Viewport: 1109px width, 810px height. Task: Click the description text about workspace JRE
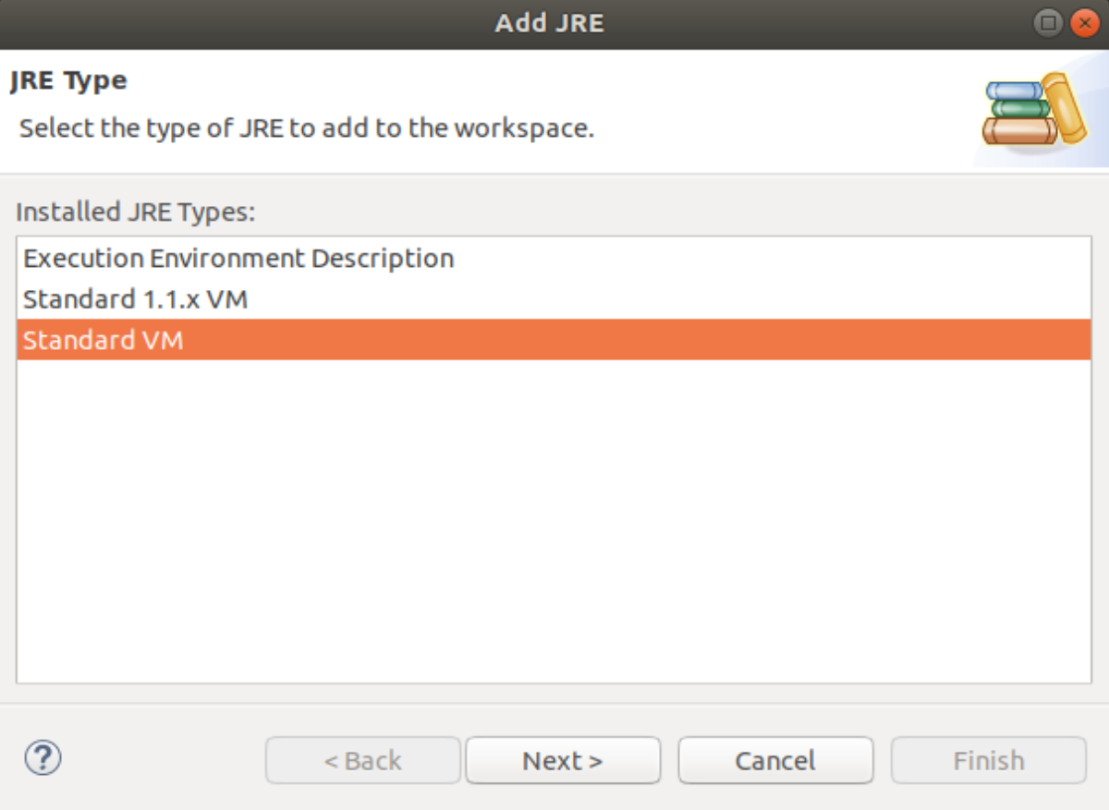pyautogui.click(x=307, y=127)
